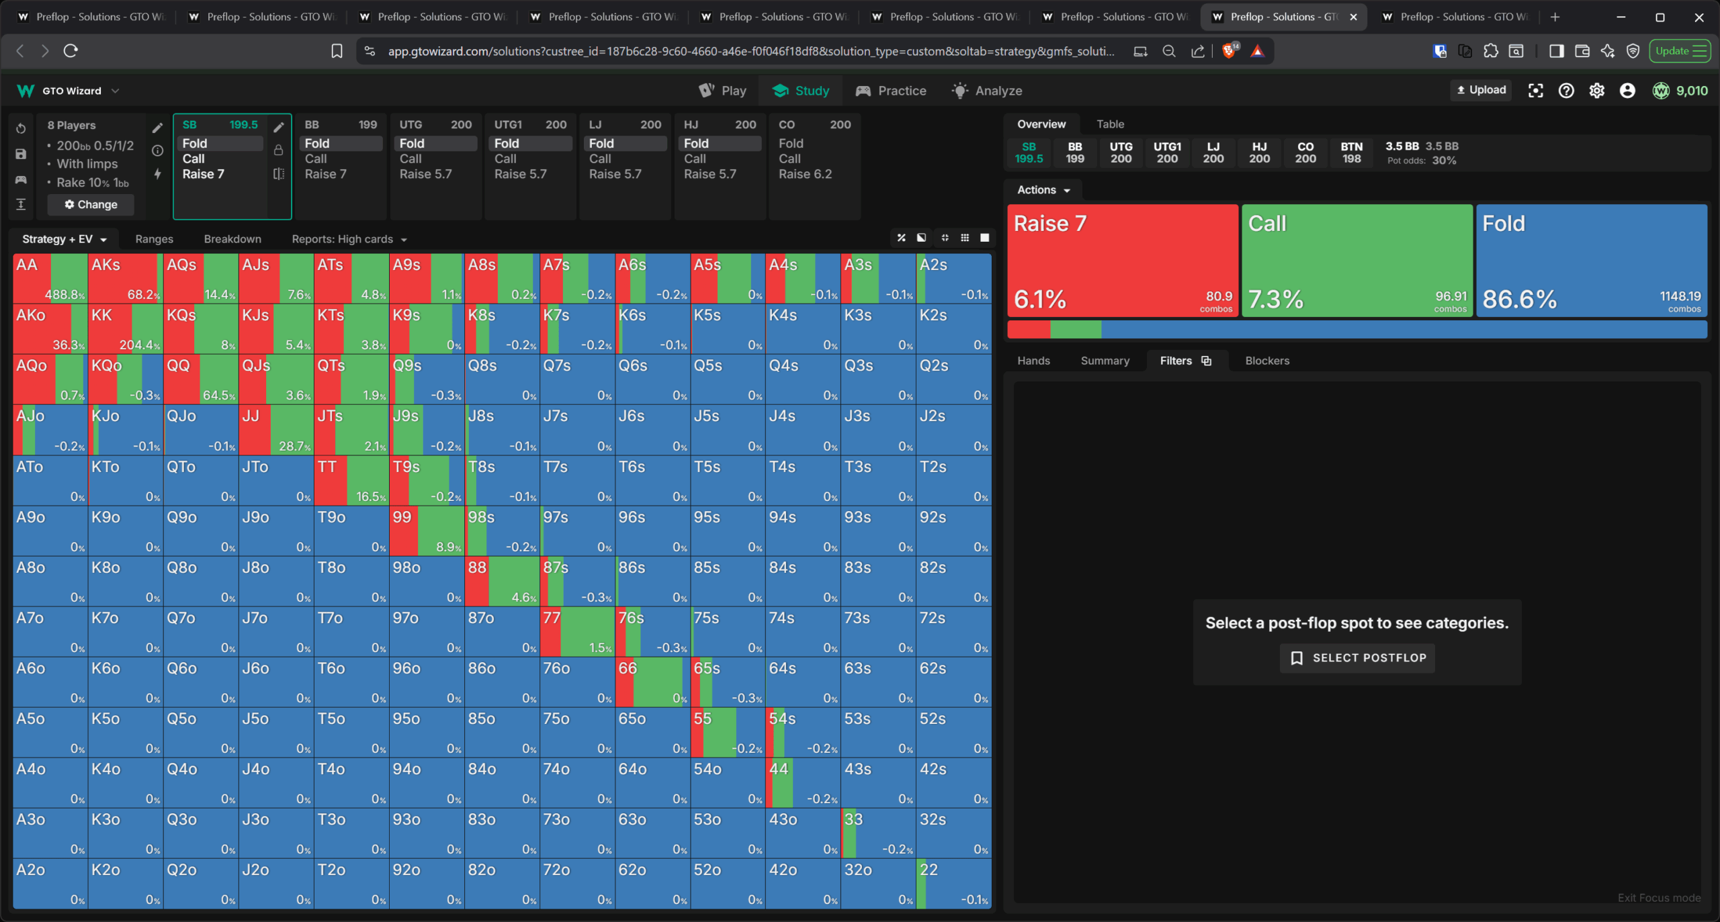Click the lightning bolt icon beside game settings

point(158,174)
